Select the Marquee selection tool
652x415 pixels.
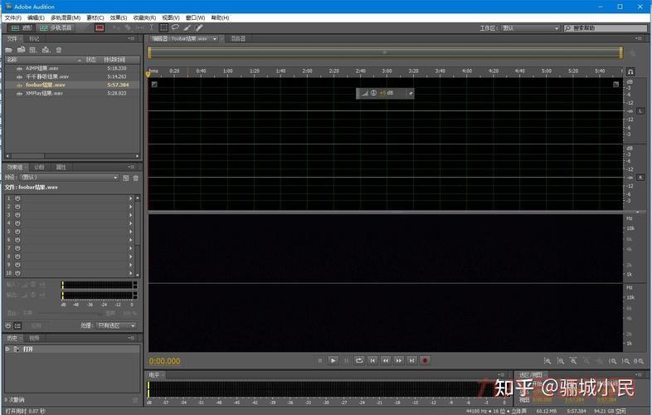point(163,27)
